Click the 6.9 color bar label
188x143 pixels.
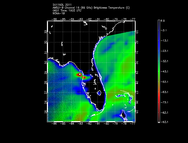pyautogui.click(x=165, y=20)
